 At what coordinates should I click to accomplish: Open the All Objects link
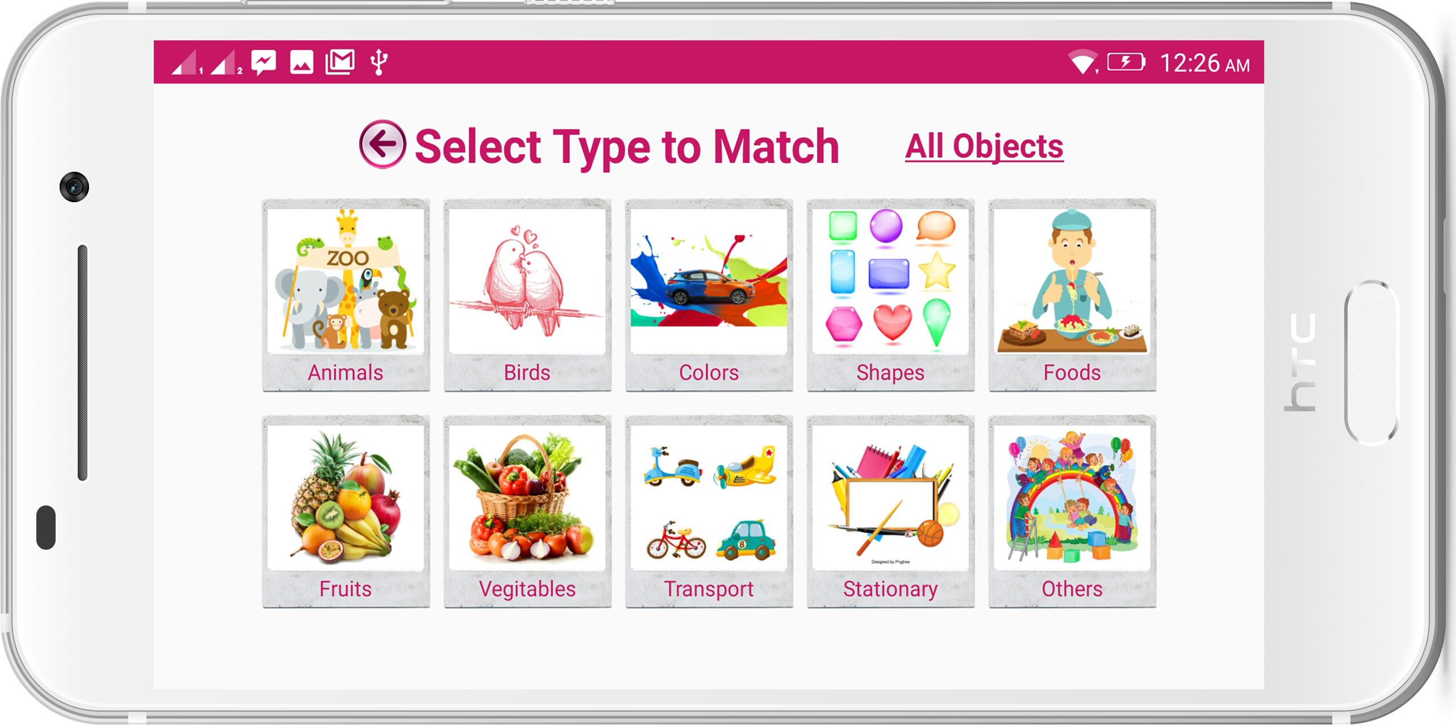[x=984, y=147]
